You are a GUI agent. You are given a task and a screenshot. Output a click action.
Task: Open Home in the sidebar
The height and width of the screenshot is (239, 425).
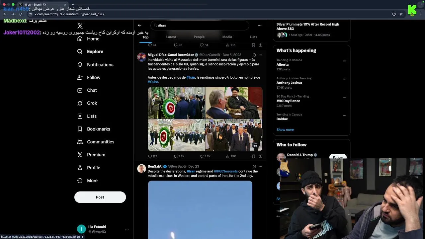click(88, 39)
